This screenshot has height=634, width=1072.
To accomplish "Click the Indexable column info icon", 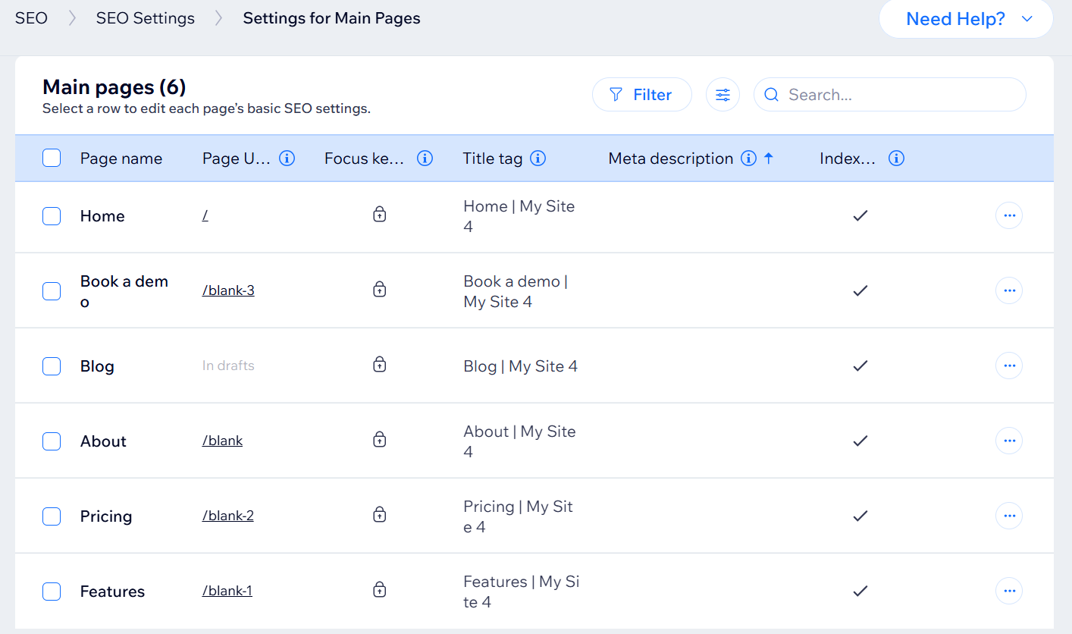I will pyautogui.click(x=896, y=158).
